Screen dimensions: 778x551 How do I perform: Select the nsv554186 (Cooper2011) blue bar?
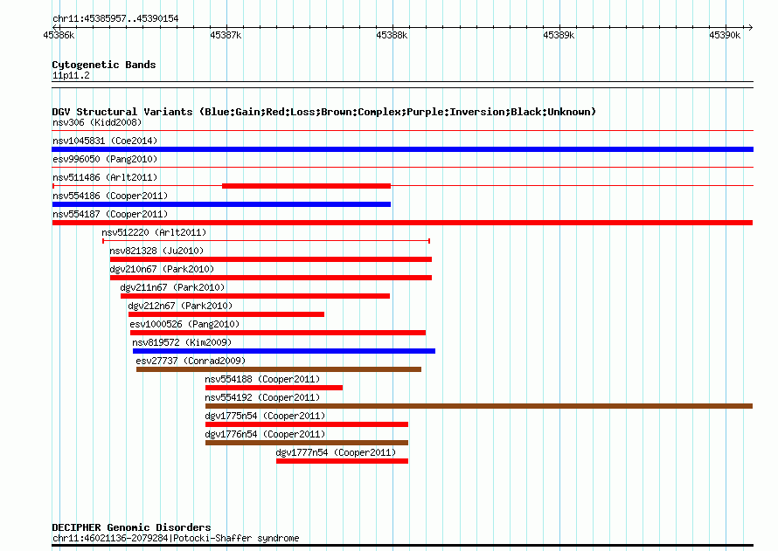(x=221, y=204)
